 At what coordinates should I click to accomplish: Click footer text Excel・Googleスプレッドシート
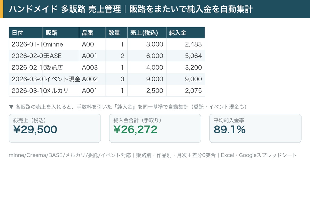259,155
